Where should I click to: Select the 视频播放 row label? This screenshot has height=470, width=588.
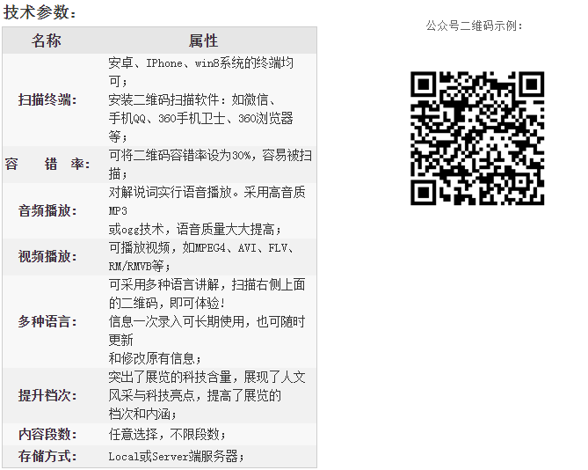[47, 257]
